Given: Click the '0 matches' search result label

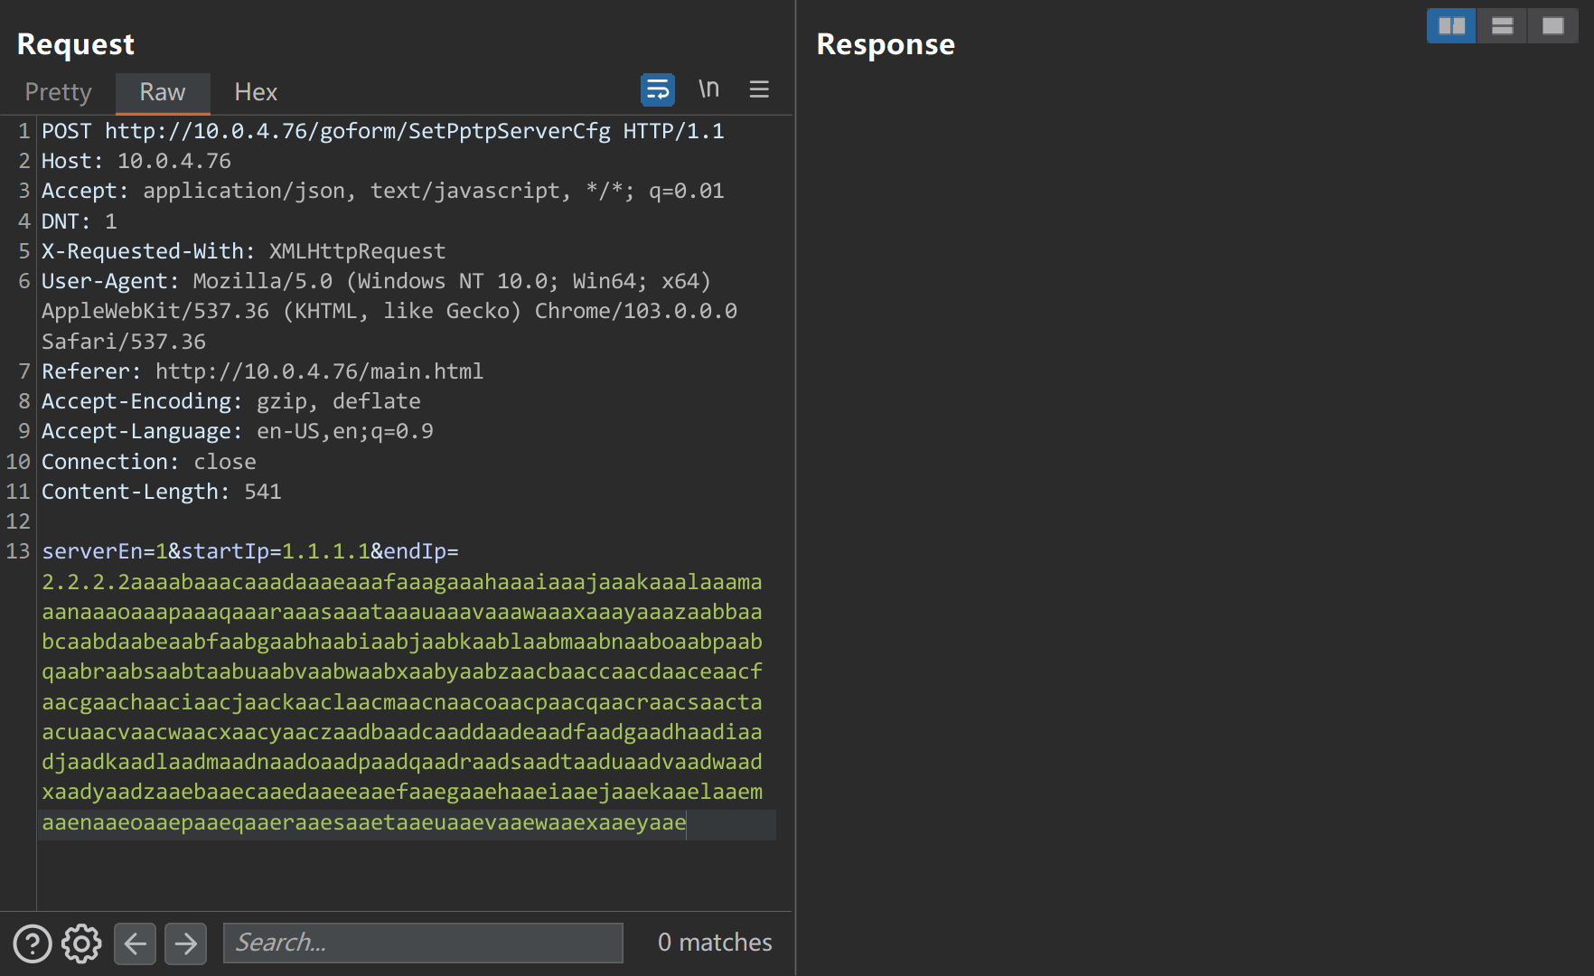Looking at the screenshot, I should point(715,943).
